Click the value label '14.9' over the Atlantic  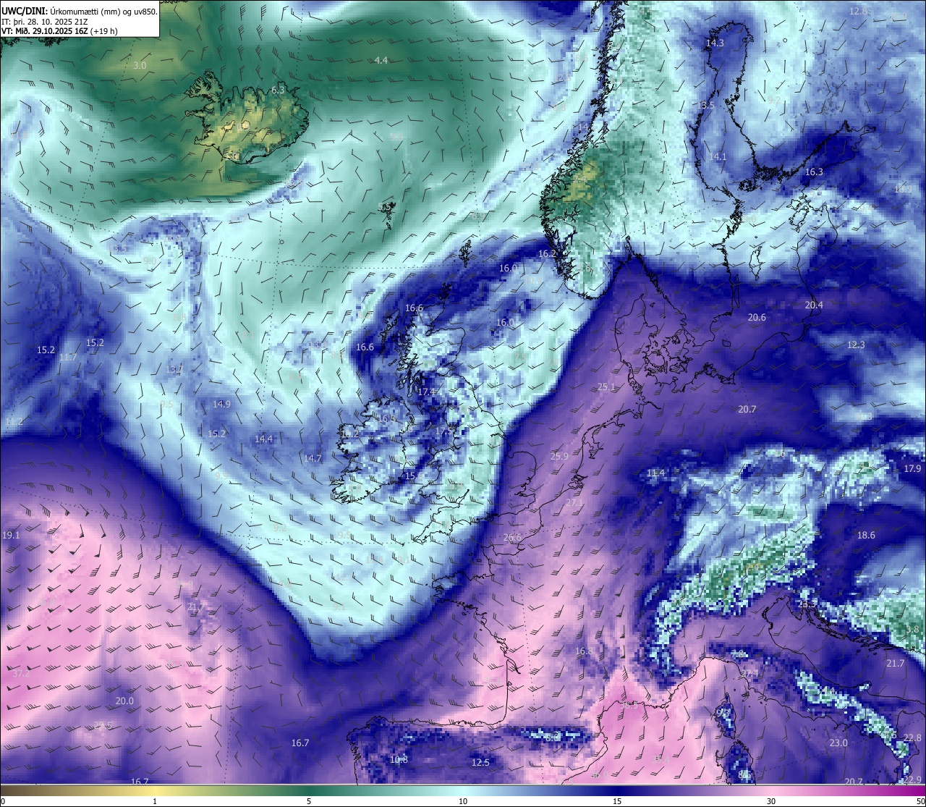coord(221,405)
